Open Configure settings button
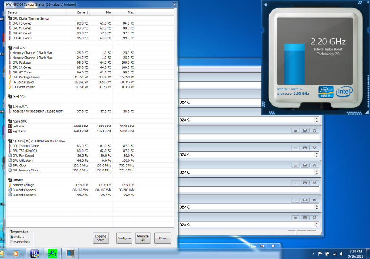This screenshot has width=370, height=259. click(x=124, y=238)
